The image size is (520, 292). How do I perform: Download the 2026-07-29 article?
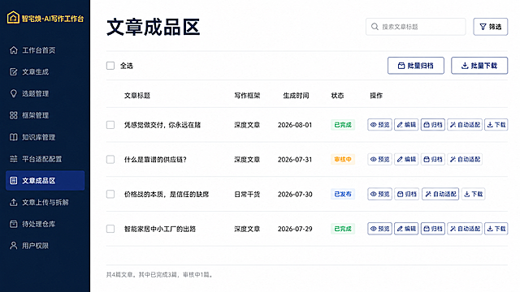click(x=496, y=229)
